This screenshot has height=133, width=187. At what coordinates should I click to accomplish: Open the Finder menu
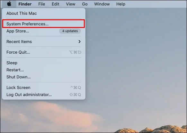coord(25,4)
